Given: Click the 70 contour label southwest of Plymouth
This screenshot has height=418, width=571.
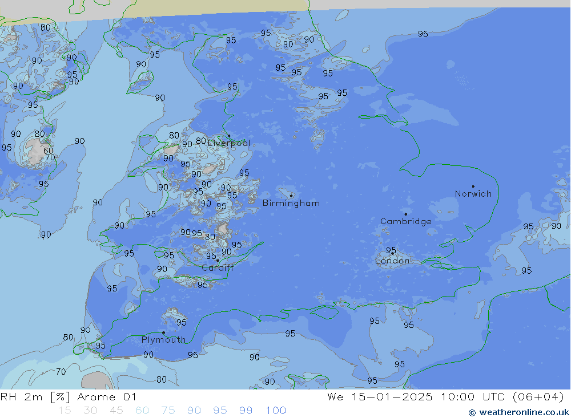Looking at the screenshot, I should (x=61, y=371).
